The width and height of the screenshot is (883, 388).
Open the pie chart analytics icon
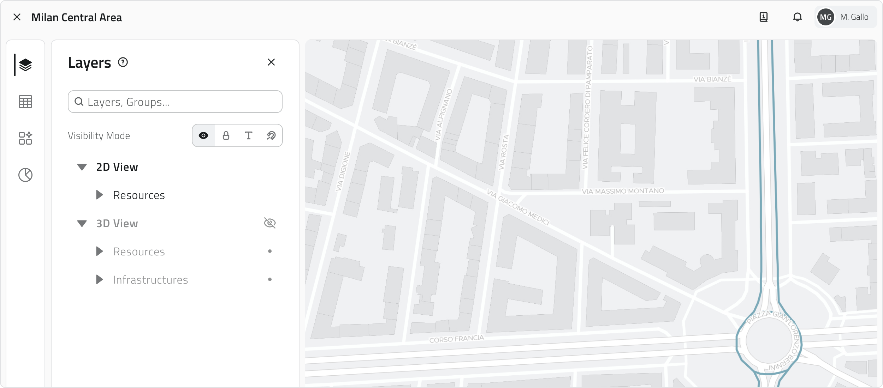(25, 175)
